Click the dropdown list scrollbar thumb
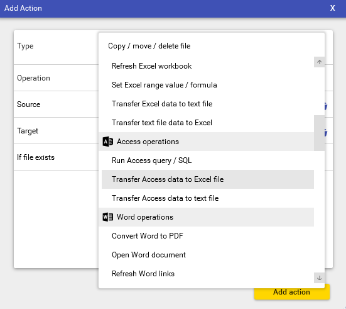 point(319,133)
